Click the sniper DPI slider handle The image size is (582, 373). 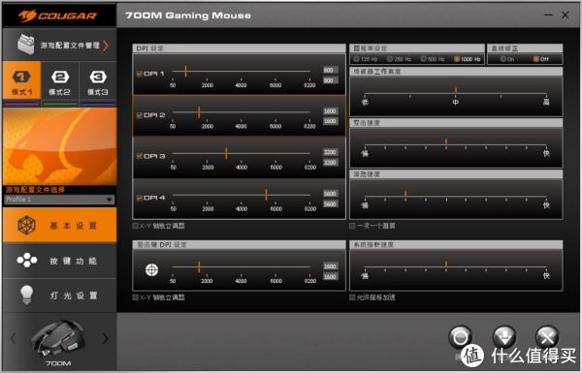(x=199, y=266)
